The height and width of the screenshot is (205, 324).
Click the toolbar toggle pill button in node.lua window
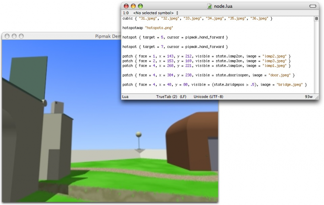point(313,6)
